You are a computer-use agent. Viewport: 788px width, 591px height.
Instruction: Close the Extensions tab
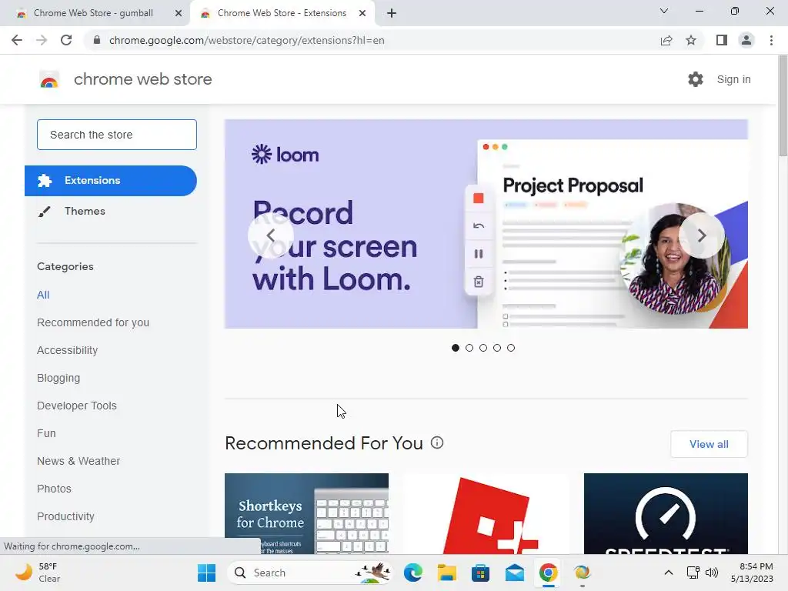362,13
